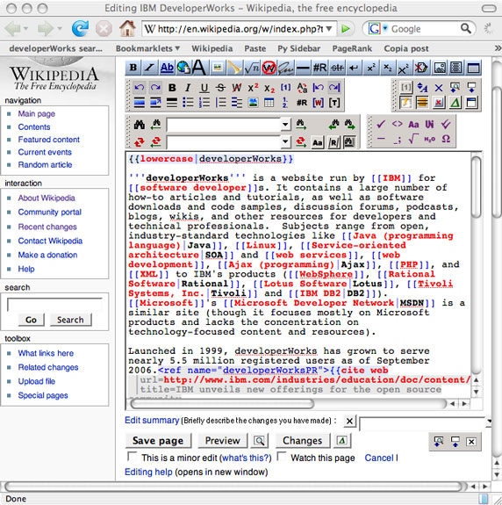Click into the sidebar search input field
The width and height of the screenshot is (502, 505).
pyautogui.click(x=54, y=305)
